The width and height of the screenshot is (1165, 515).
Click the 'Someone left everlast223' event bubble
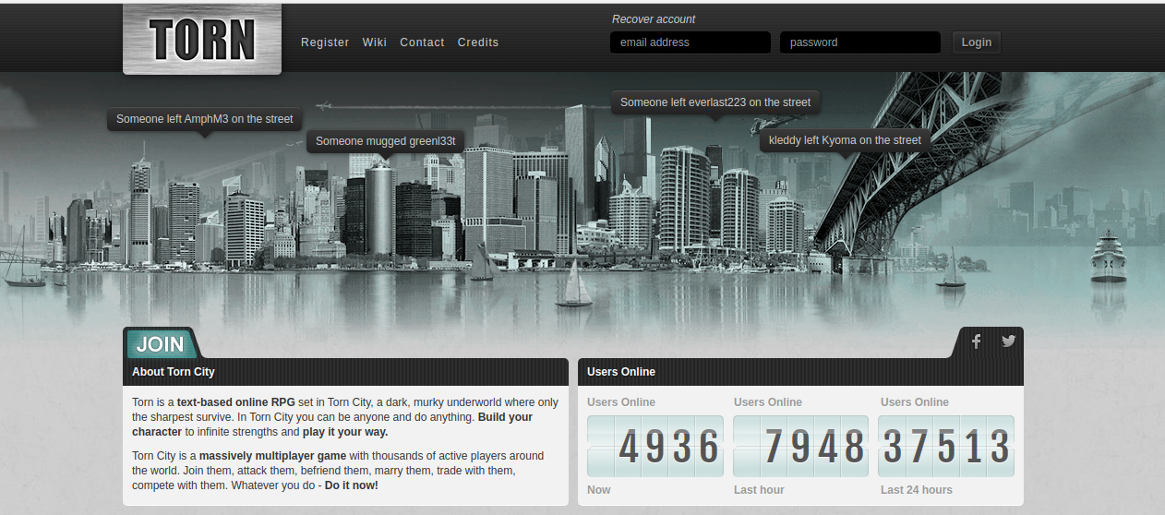[715, 102]
